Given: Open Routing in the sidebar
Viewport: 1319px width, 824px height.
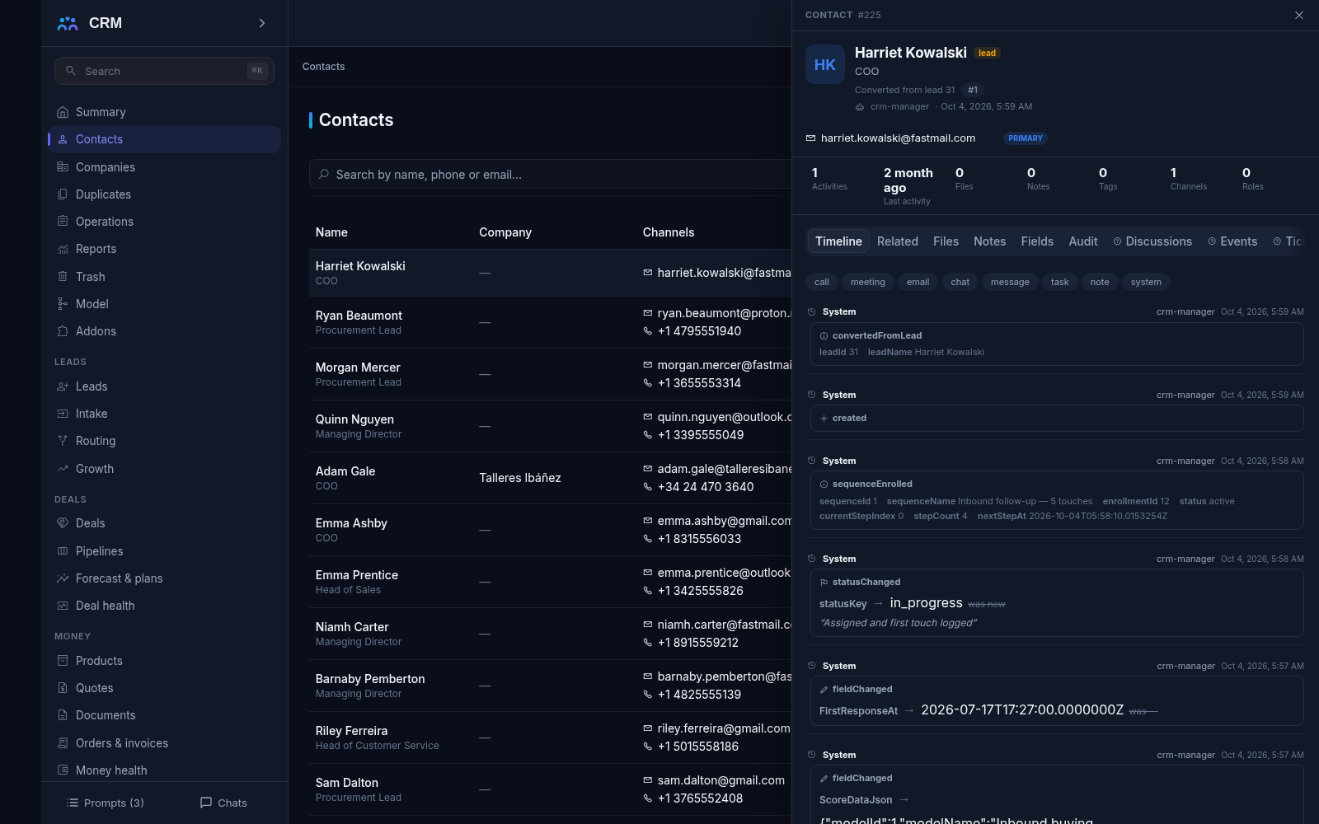Looking at the screenshot, I should pos(164,441).
